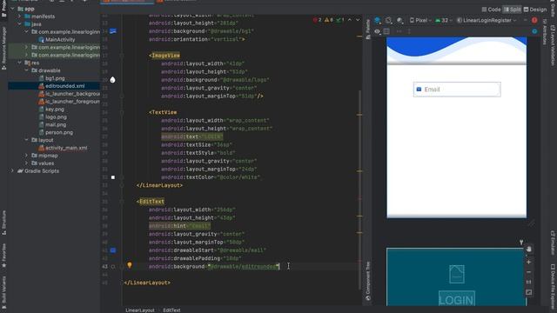Collapse the java folder
This screenshot has width=557, height=313.
(19, 24)
